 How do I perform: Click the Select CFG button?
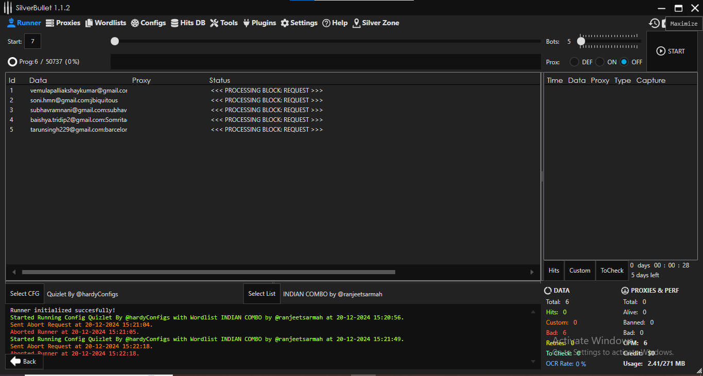[25, 294]
